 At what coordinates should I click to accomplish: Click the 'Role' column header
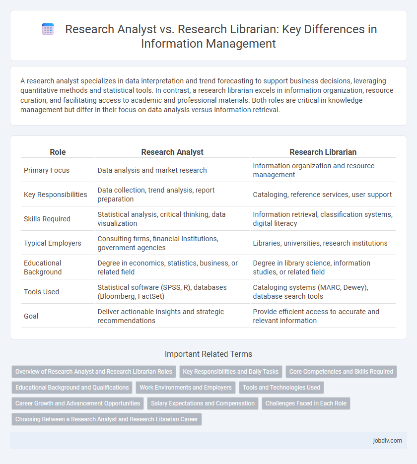[58, 152]
